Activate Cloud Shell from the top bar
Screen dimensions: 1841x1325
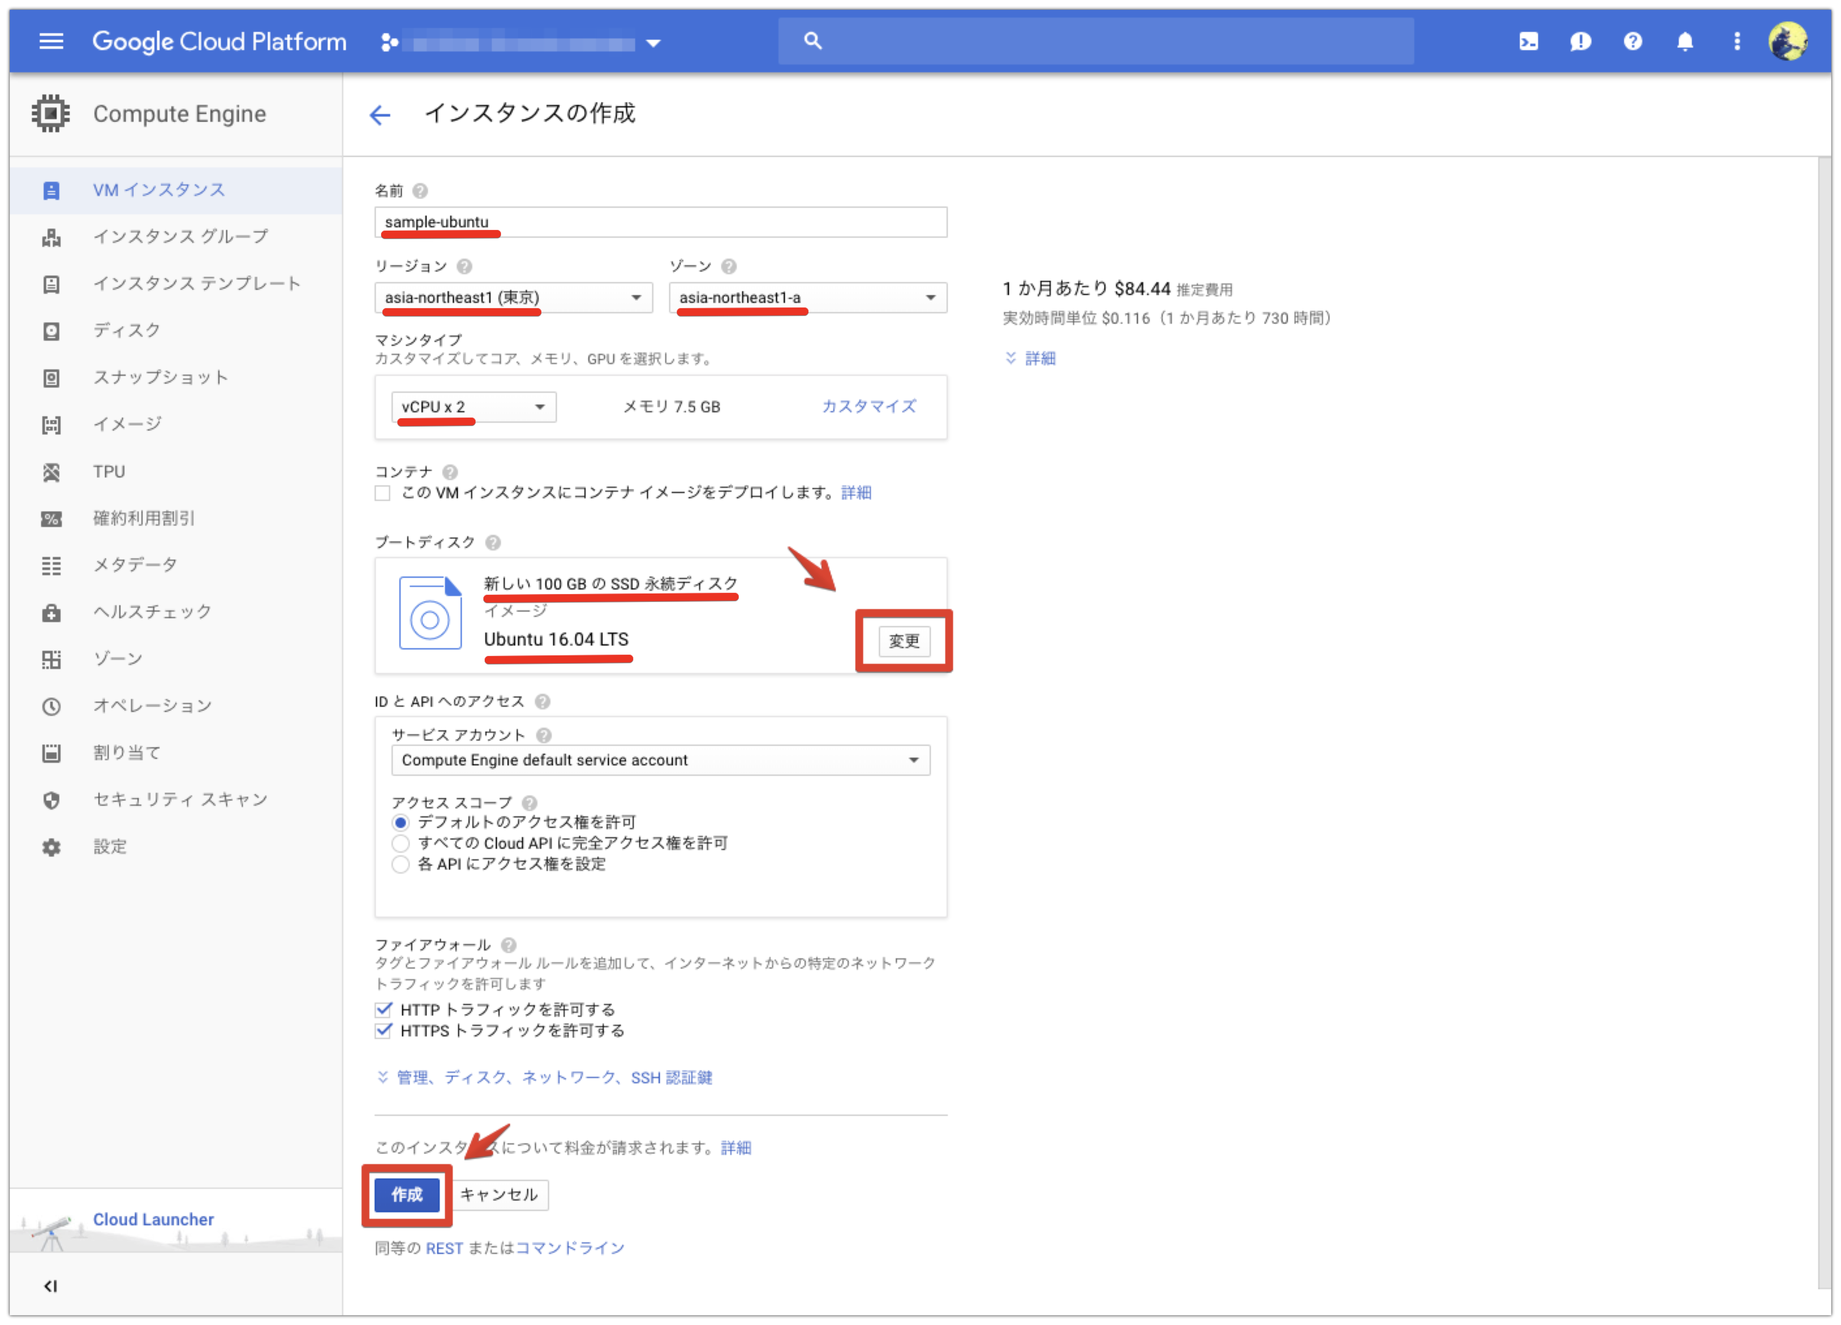[1529, 41]
